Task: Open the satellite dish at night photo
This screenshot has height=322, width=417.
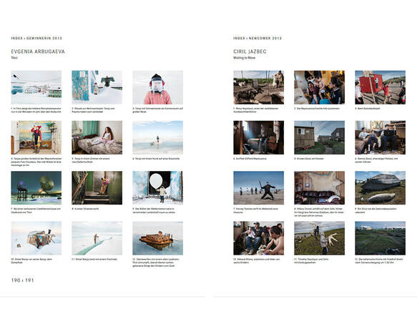Action: 36,188
